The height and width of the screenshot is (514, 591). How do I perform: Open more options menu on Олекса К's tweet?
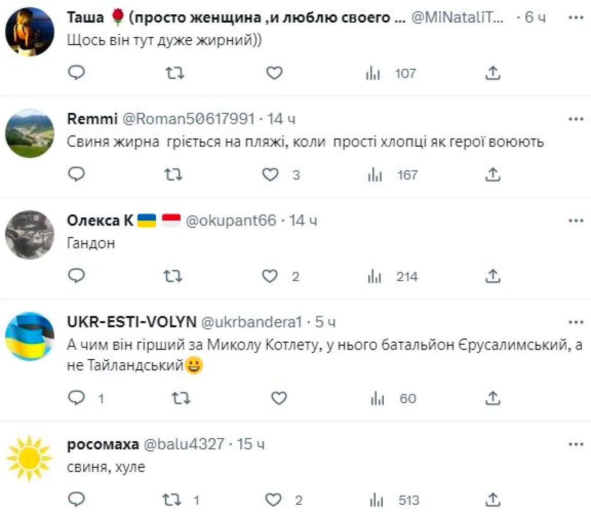[576, 221]
